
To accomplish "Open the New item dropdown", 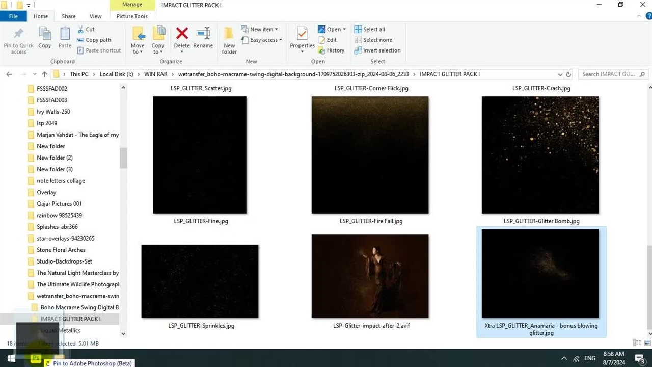I will 262,29.
